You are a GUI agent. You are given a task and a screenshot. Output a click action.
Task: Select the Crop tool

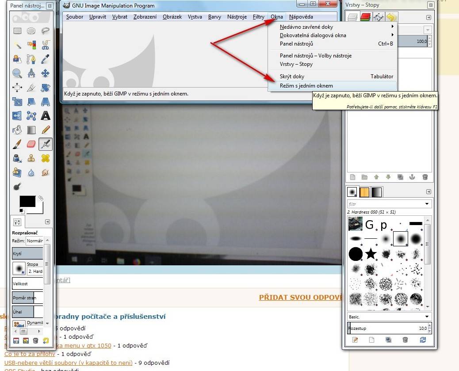31,87
